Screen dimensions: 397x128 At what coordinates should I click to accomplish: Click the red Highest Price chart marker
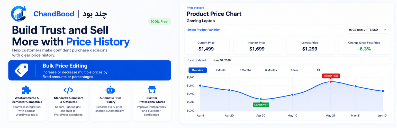(331, 82)
